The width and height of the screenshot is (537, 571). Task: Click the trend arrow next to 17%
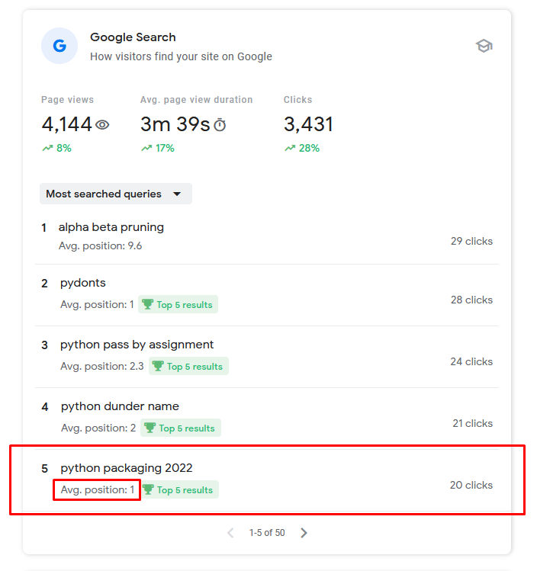146,148
